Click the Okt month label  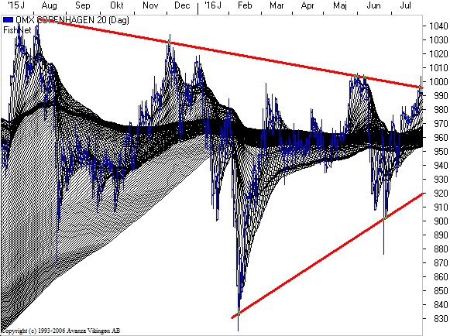pyautogui.click(x=116, y=5)
